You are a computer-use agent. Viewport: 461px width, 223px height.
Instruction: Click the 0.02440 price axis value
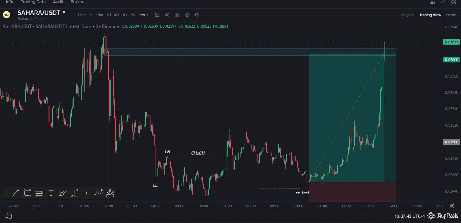coord(451,191)
